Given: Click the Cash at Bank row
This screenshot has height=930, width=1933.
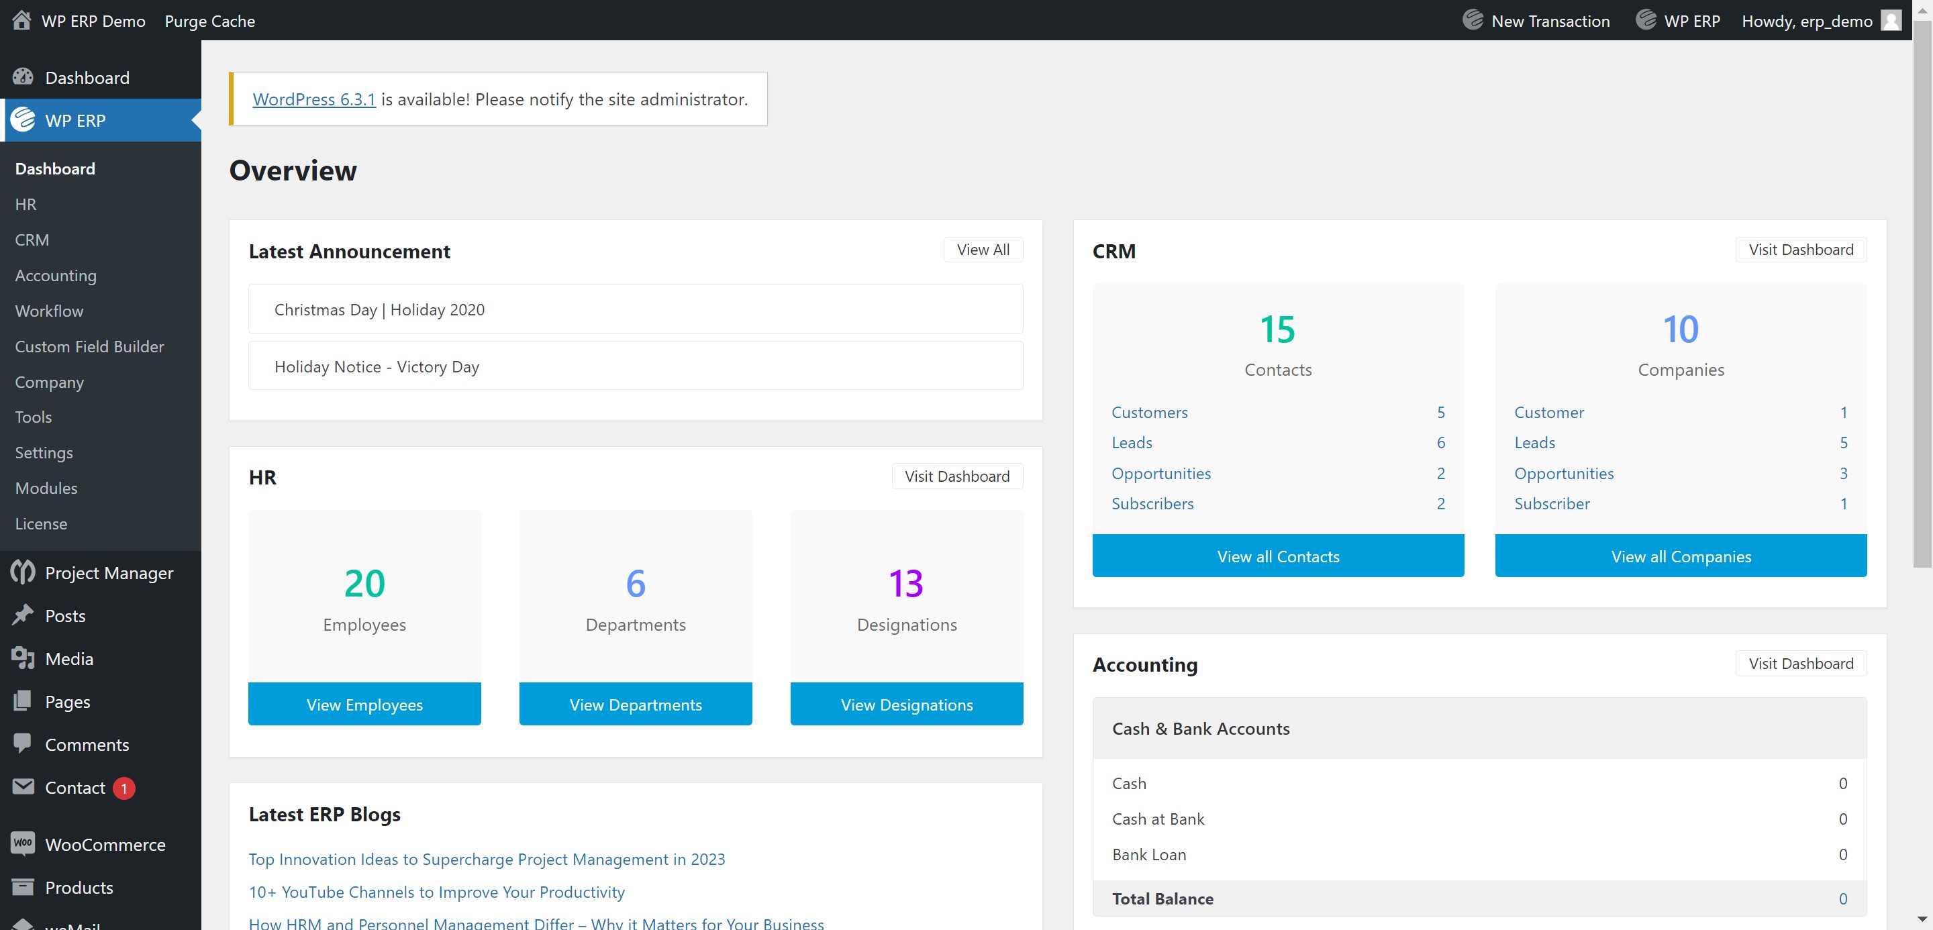Looking at the screenshot, I should coord(1479,818).
